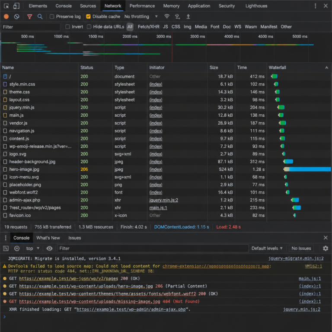The width and height of the screenshot is (332, 332).
Task: Focus the console Filter input
Action: pyautogui.click(x=153, y=249)
